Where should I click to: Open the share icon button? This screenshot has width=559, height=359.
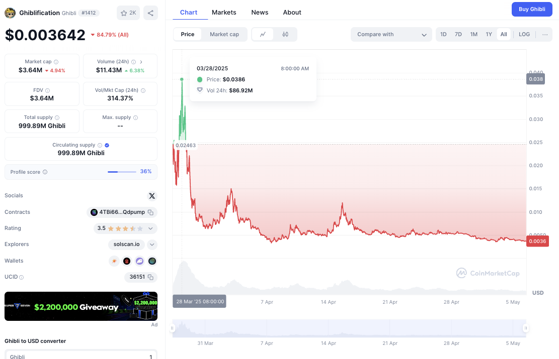click(x=150, y=13)
